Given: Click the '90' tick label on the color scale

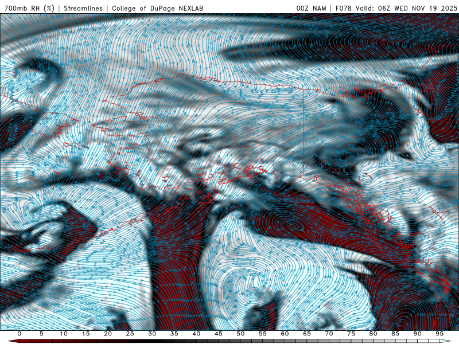Looking at the screenshot, I should coord(417,334).
